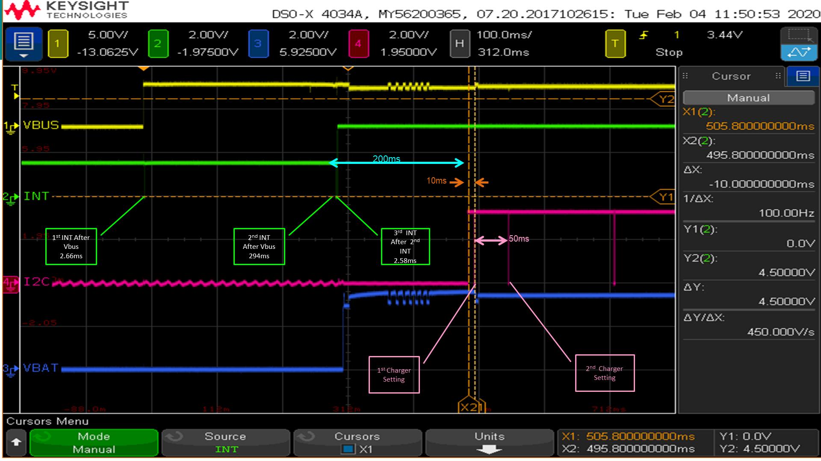Open the cursor sidebar list icon

click(803, 76)
